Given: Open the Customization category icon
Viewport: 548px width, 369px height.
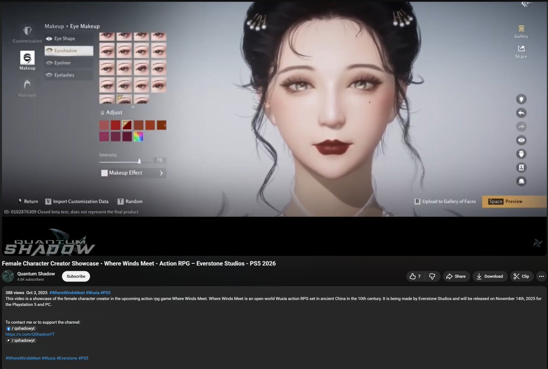Looking at the screenshot, I should 27,31.
